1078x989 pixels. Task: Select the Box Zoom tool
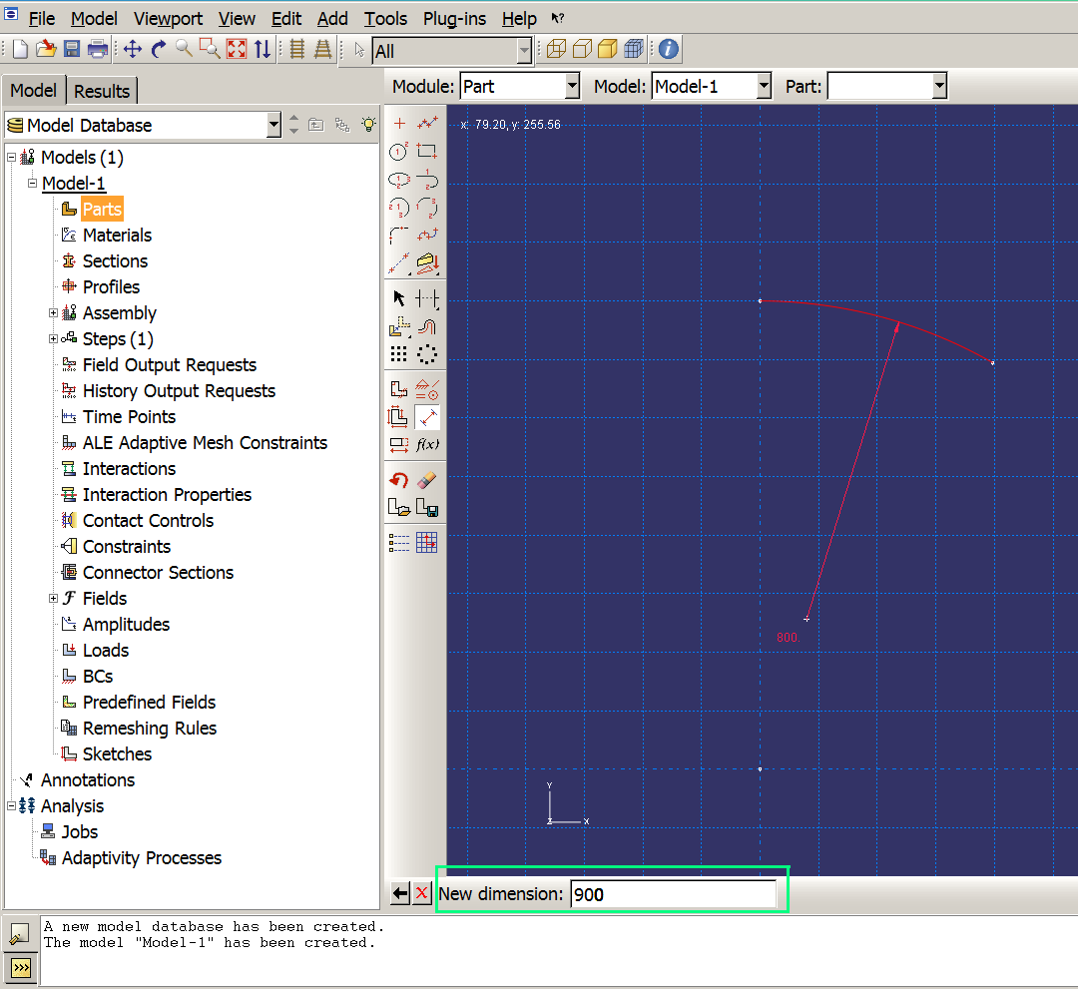(x=210, y=49)
